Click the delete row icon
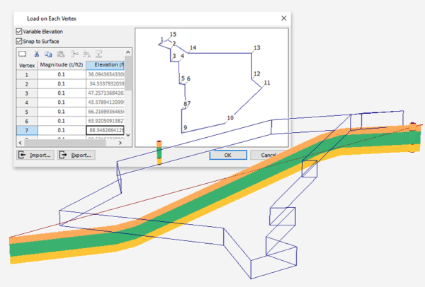 point(86,54)
